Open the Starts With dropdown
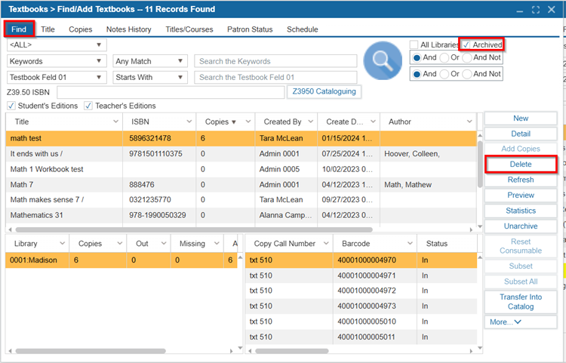The height and width of the screenshot is (363, 566). click(x=150, y=77)
